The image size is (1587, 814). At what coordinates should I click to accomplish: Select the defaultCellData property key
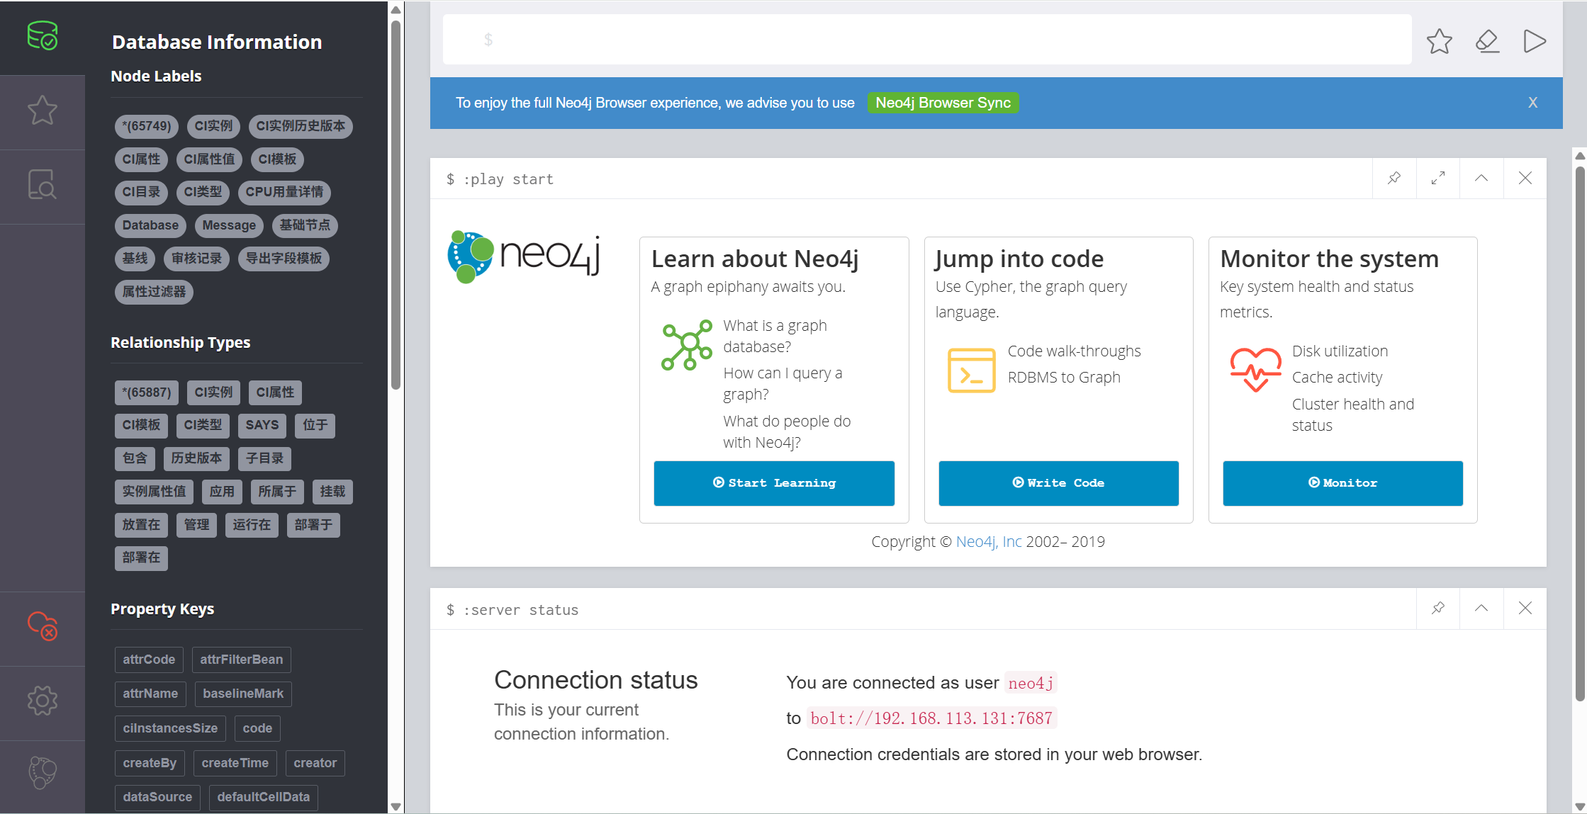(x=264, y=797)
